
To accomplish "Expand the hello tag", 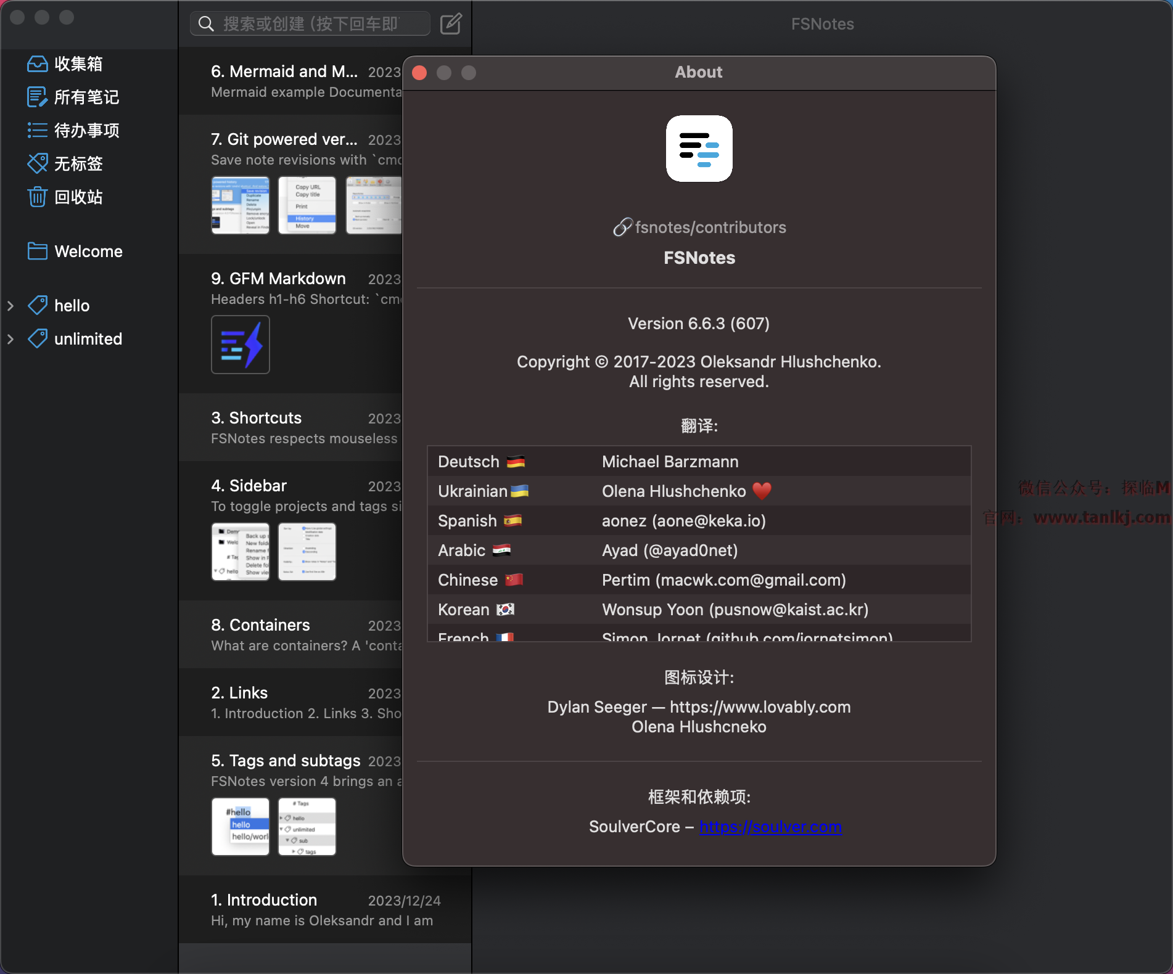I will [10, 306].
